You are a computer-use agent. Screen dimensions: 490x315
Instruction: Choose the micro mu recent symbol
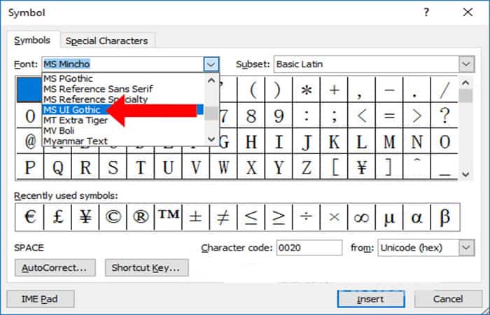click(x=389, y=217)
